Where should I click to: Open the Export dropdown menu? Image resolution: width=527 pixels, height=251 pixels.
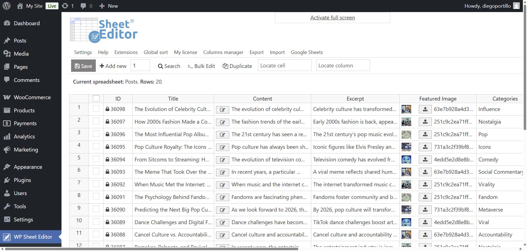256,52
